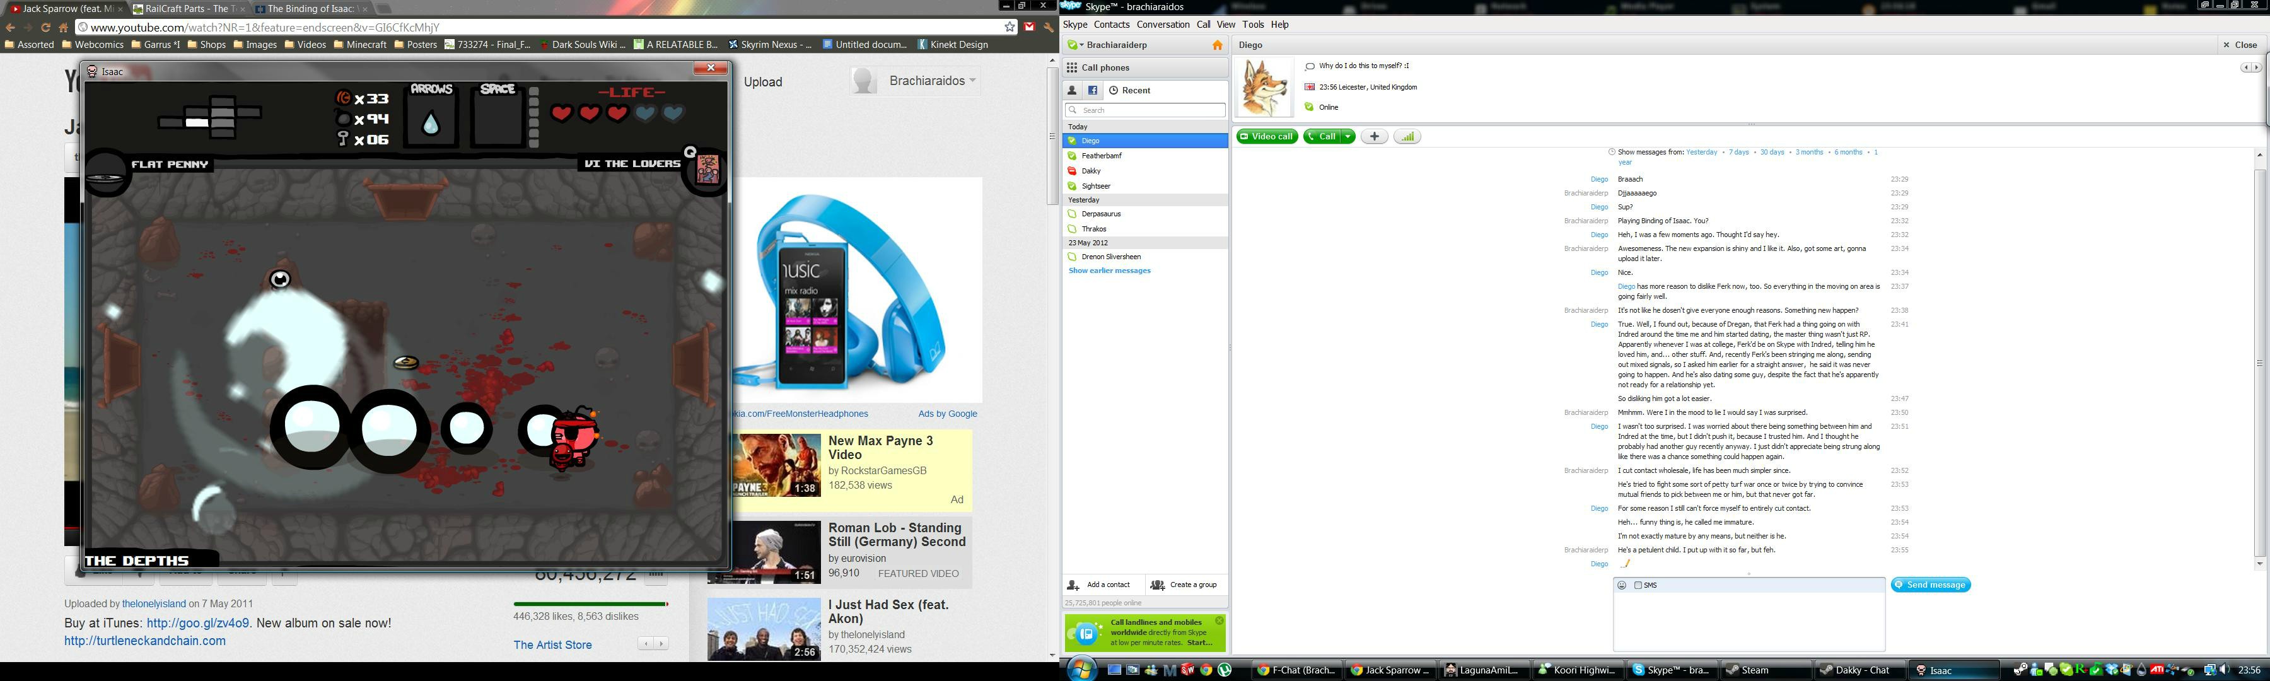Viewport: 2270px width, 681px height.
Task: Click the emoticon smiley in message box
Action: point(1621,585)
